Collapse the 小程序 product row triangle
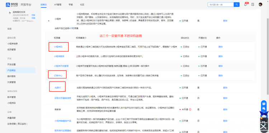 tap(48, 21)
